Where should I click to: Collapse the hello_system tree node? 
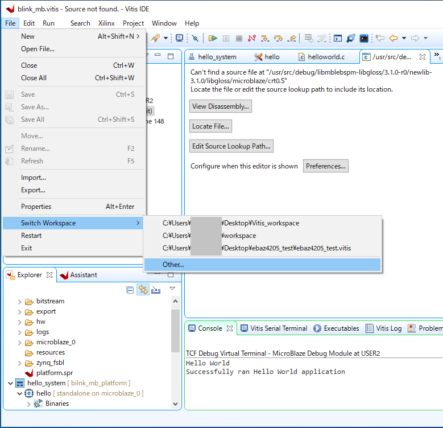point(10,384)
